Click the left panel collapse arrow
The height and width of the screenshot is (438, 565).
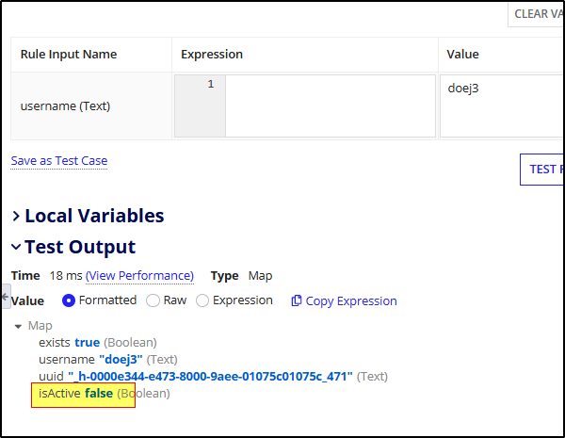tap(5, 296)
